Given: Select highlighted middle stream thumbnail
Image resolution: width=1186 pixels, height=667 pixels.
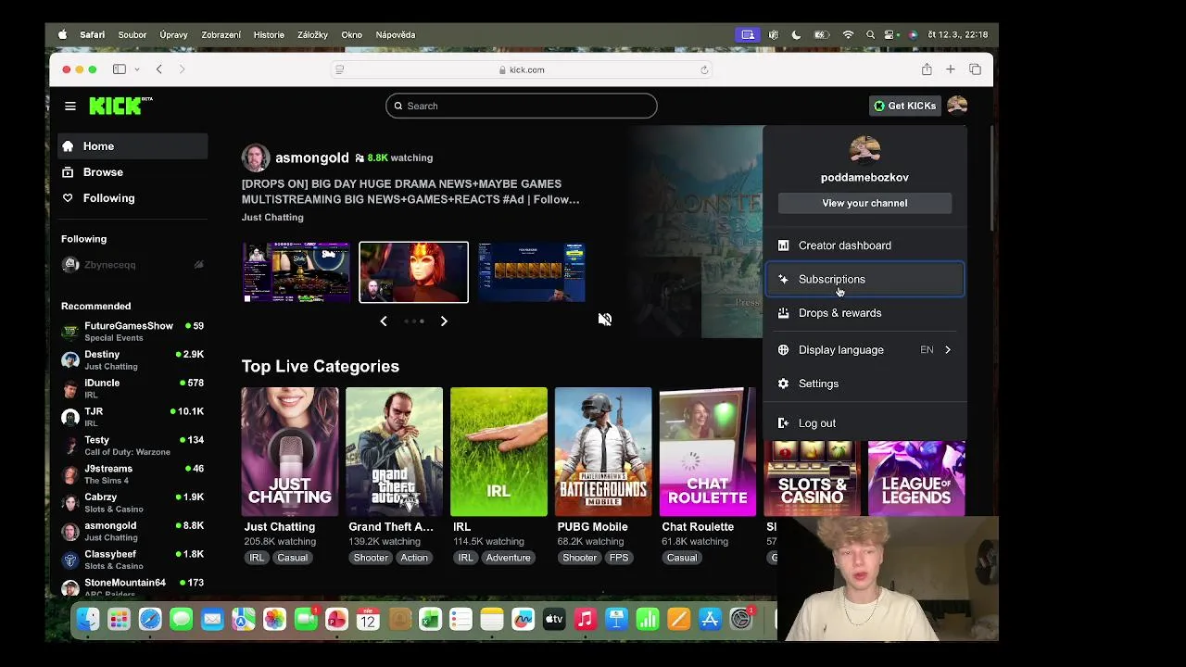Looking at the screenshot, I should click(414, 272).
